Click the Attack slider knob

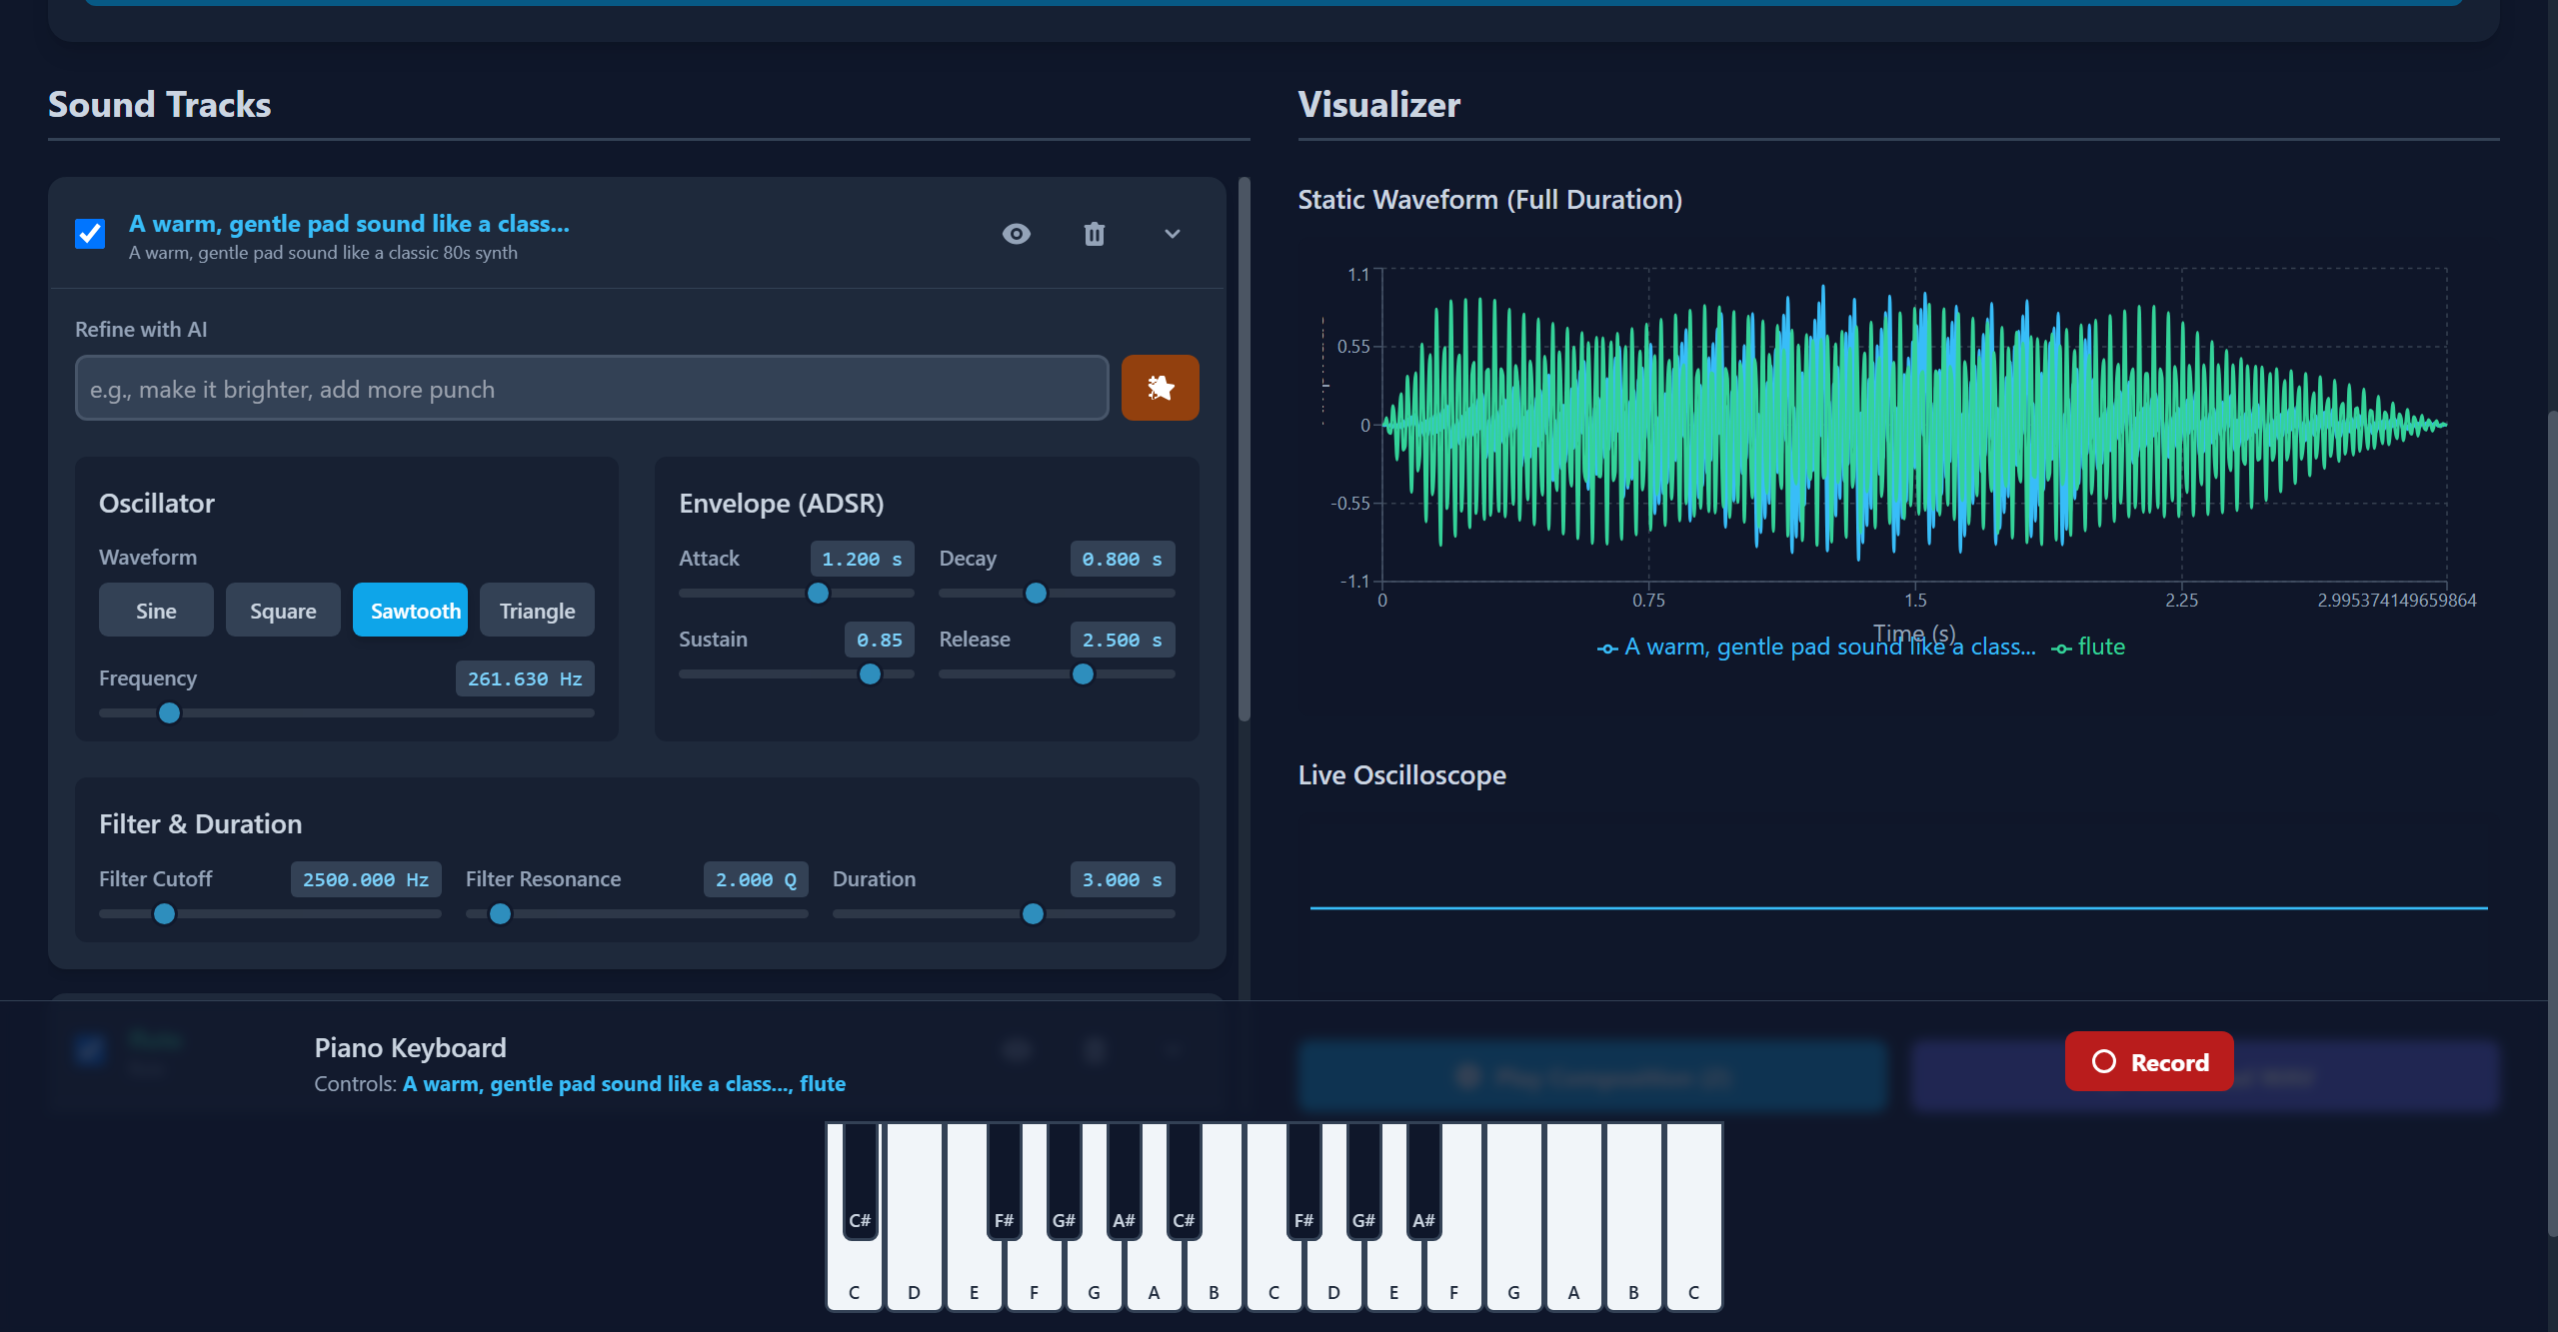(818, 594)
